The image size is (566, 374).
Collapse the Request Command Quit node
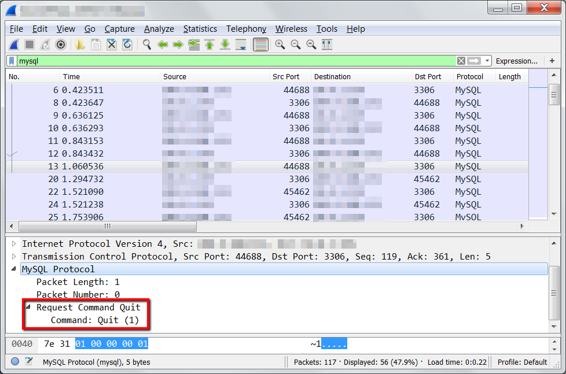(28, 306)
